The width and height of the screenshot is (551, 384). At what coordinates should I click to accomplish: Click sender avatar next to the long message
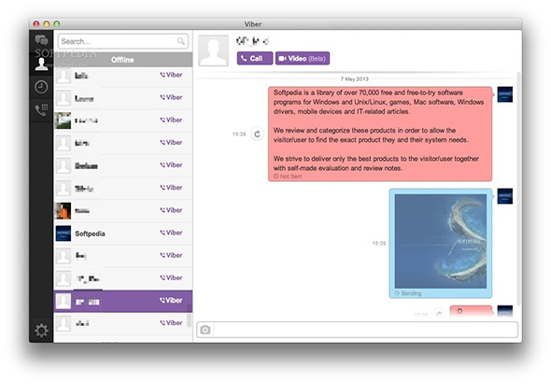(504, 94)
